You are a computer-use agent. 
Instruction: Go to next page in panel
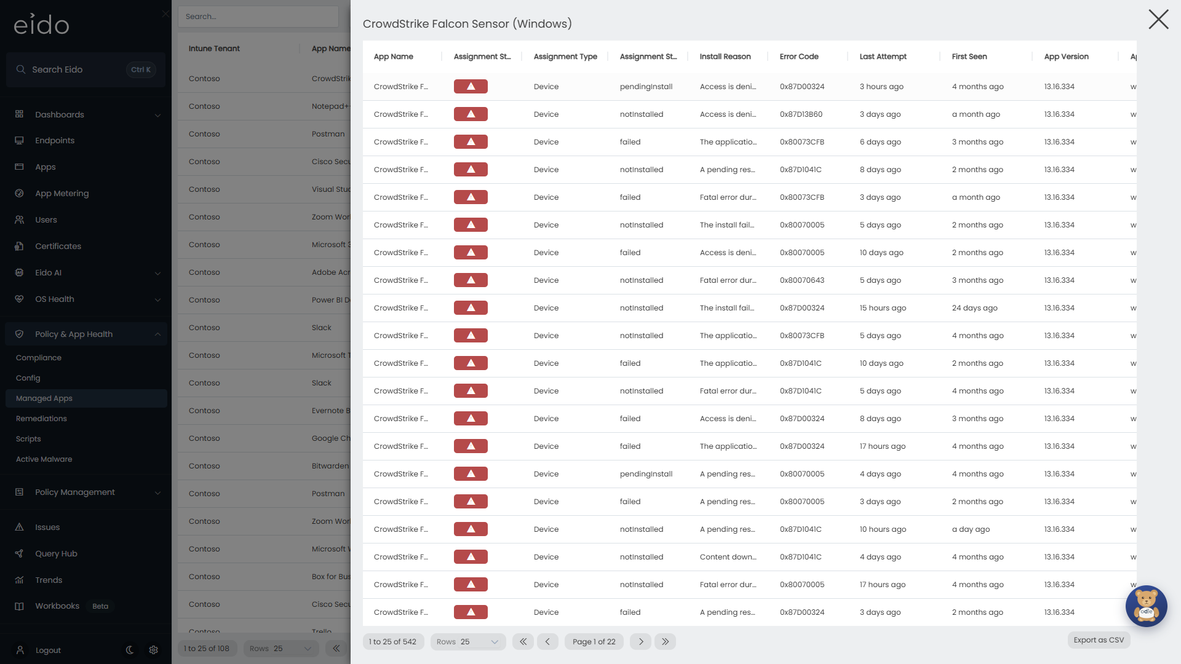641,642
